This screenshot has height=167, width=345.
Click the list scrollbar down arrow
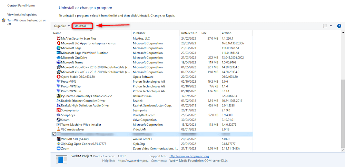[x=343, y=150]
